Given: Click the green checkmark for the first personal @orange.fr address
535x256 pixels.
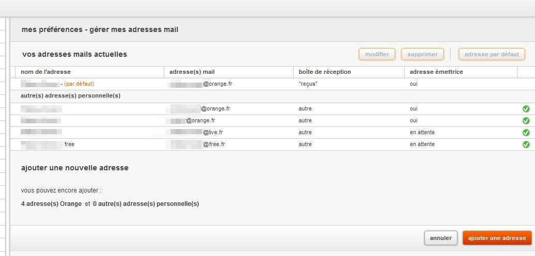Looking at the screenshot, I should pyautogui.click(x=526, y=109).
